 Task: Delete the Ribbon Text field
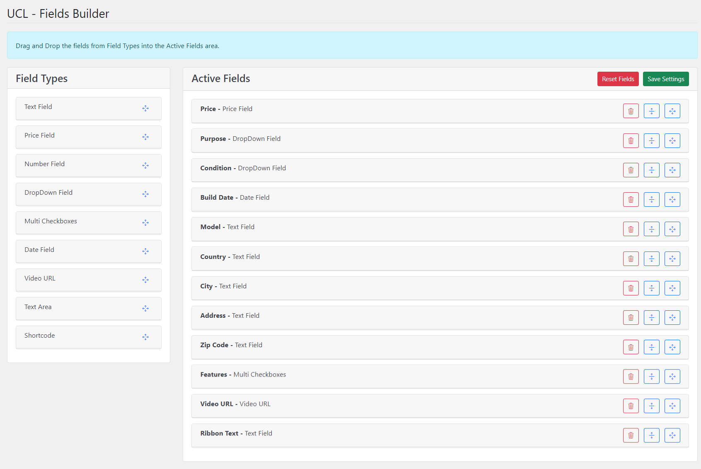point(631,435)
